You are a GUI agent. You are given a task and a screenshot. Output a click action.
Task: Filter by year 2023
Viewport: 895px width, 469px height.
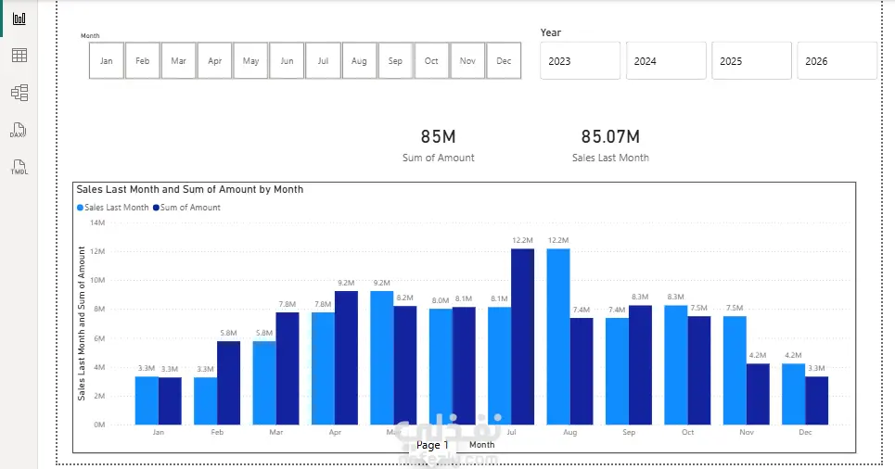(580, 60)
